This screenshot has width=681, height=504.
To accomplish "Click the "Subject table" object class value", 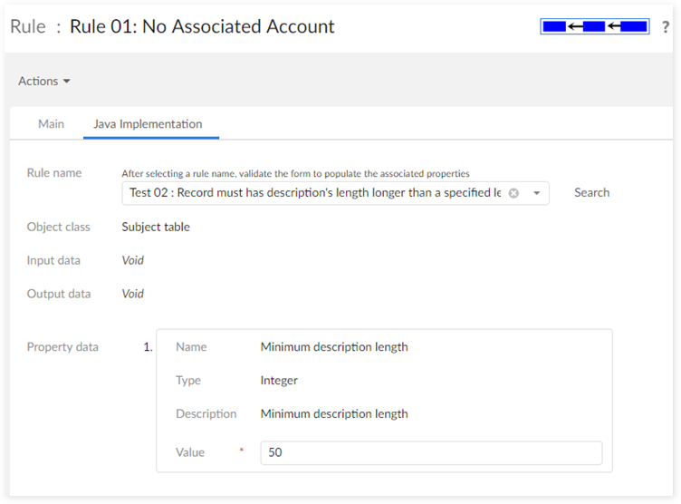I will click(156, 227).
